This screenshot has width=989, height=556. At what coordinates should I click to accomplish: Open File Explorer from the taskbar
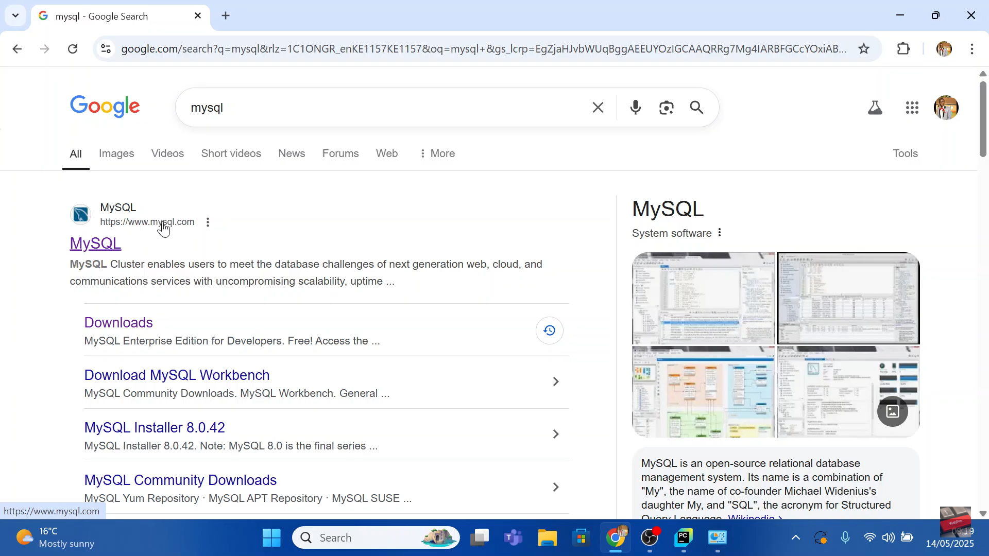547,538
